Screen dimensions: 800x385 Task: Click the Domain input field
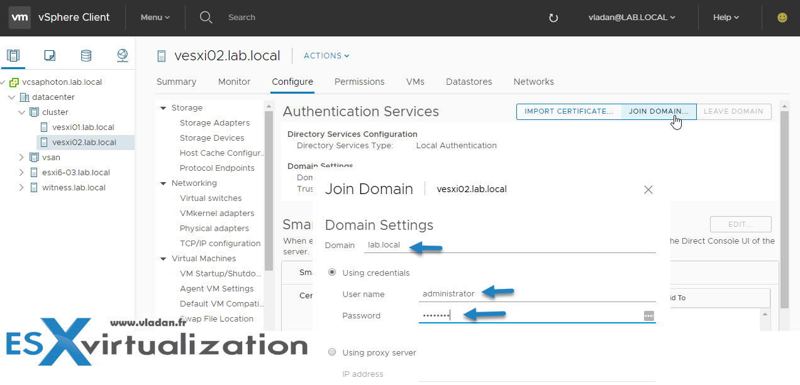(x=511, y=245)
